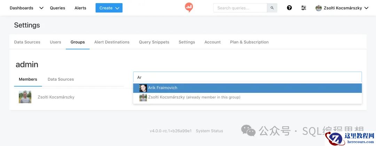376x146 pixels.
Task: Click Zsolti's avatar in the members list
Action: point(25,97)
